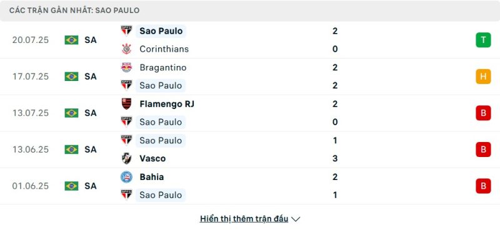Expand the chevron next to Hiển thị thêm trận đấu
500x233 pixels.
click(296, 219)
